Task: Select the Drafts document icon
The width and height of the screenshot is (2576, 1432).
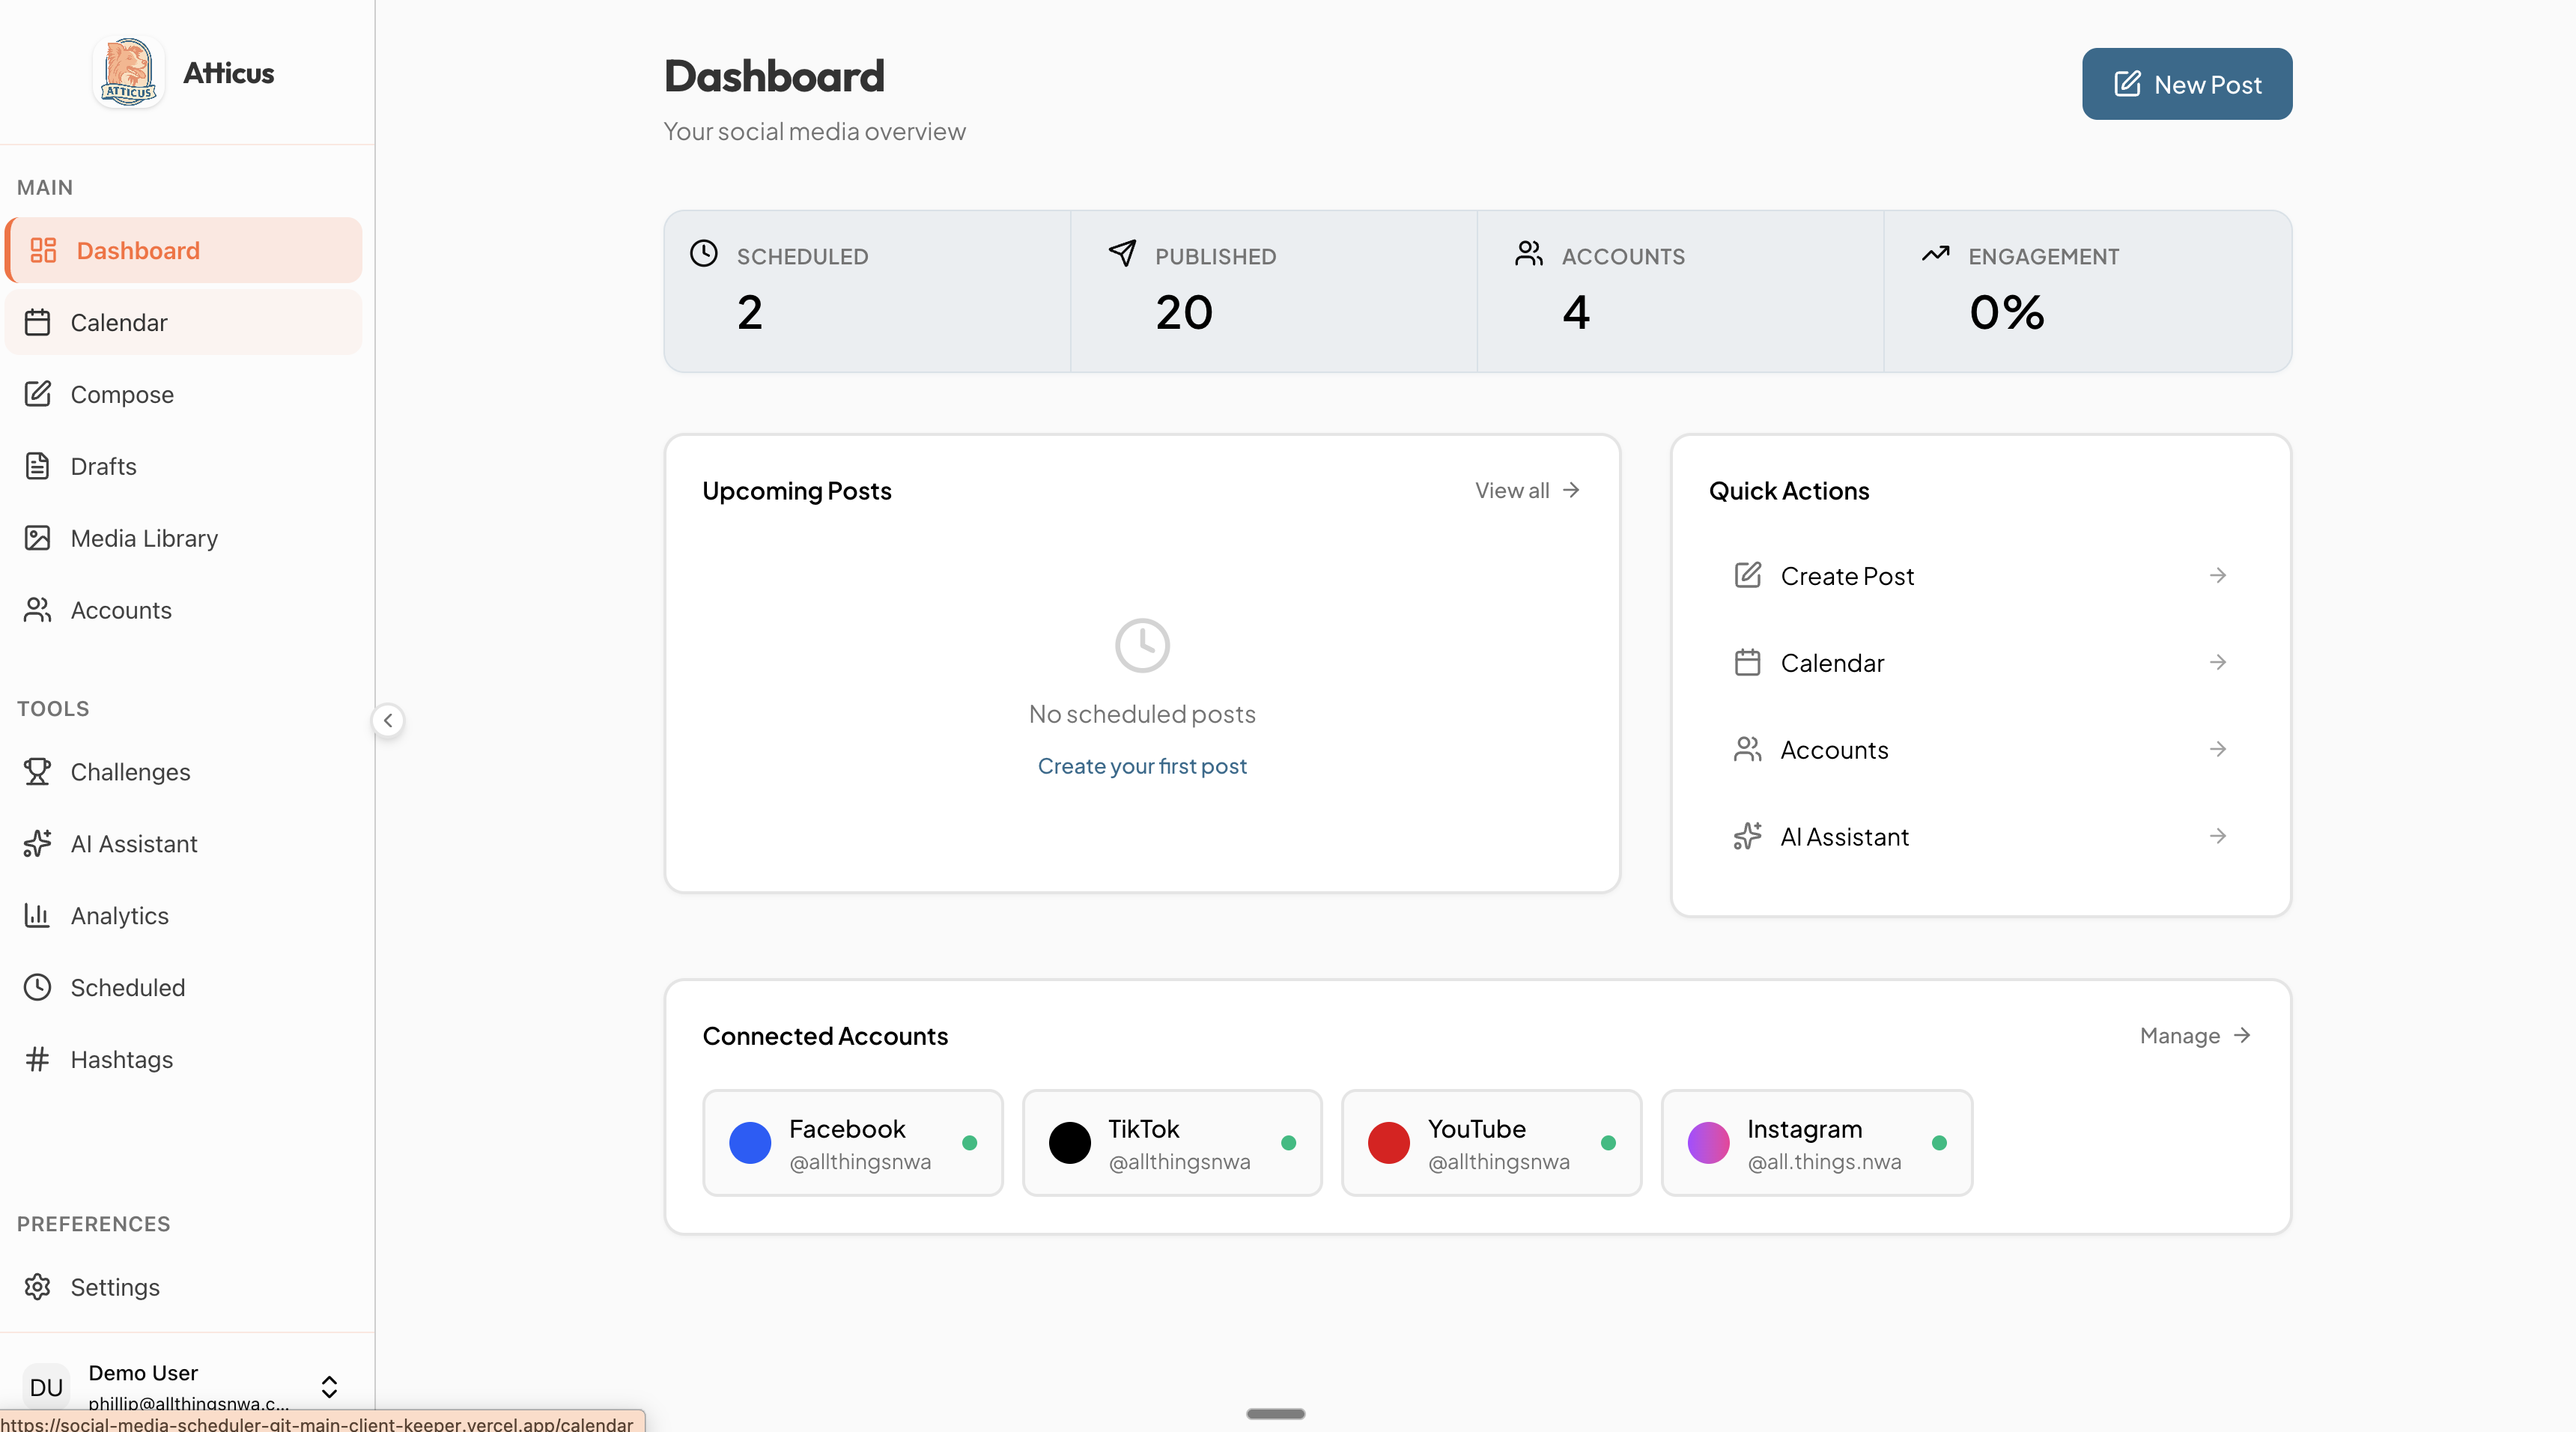Action: pos(38,466)
